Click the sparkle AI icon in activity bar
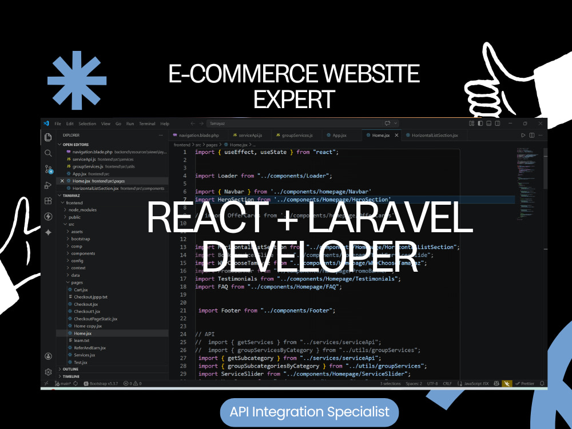The height and width of the screenshot is (429, 572). coord(48,232)
